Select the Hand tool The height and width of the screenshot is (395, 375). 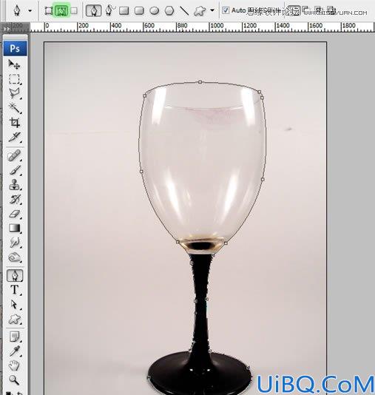14,365
